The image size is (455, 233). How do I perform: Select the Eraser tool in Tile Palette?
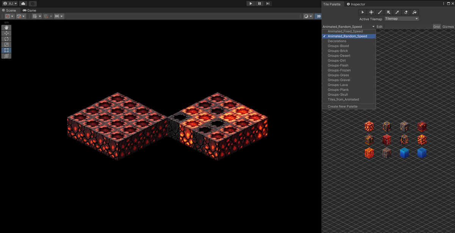coord(406,12)
